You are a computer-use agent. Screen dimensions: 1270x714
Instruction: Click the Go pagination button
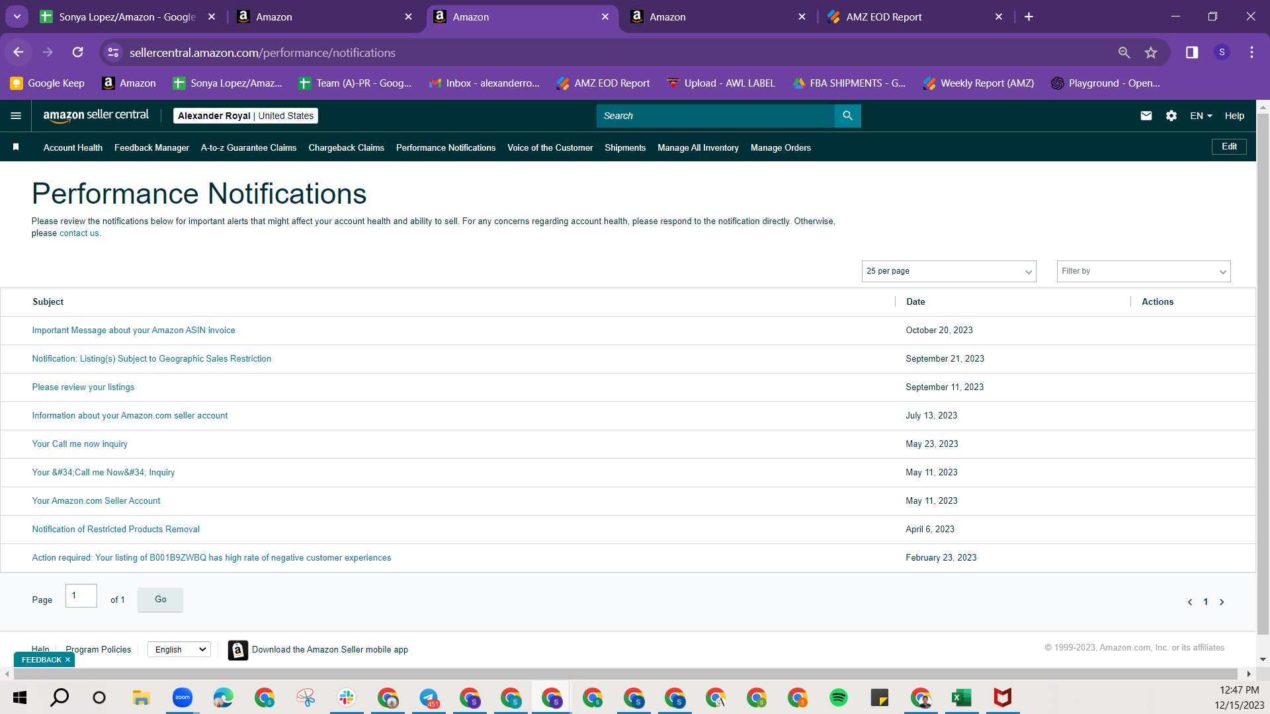coord(160,600)
